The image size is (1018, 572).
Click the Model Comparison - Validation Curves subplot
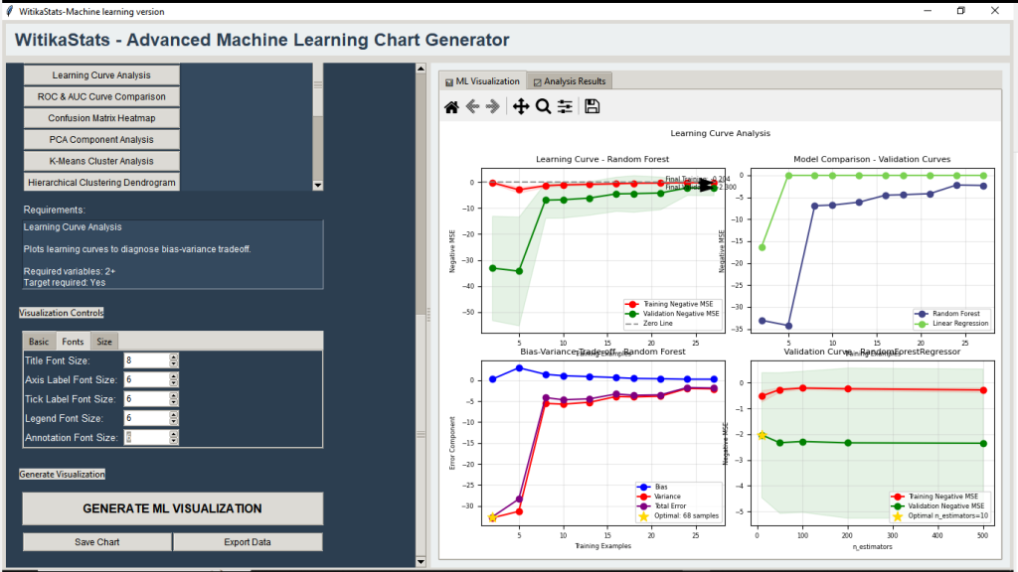click(x=873, y=251)
